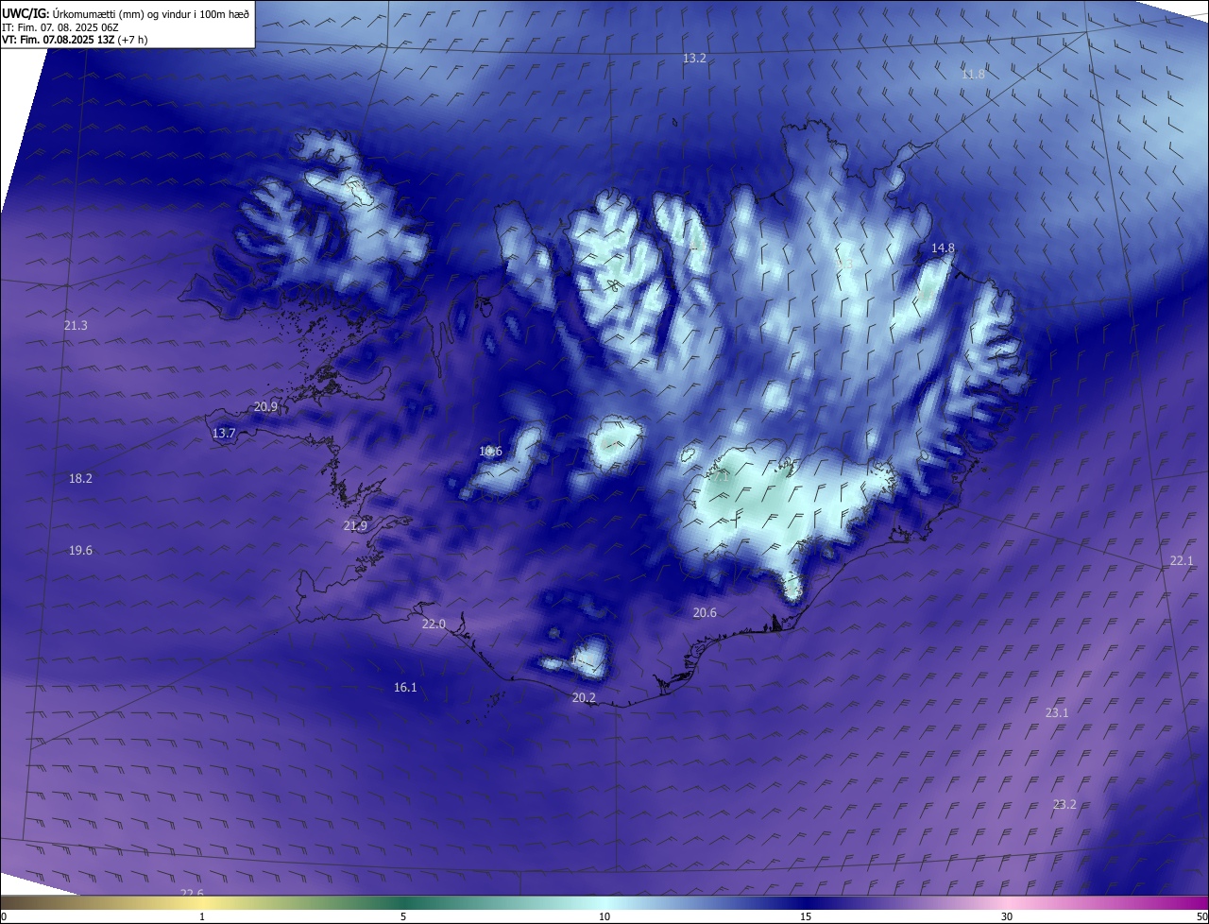The width and height of the screenshot is (1209, 924).
Task: Click the 19.6 value label
Action: 80,550
